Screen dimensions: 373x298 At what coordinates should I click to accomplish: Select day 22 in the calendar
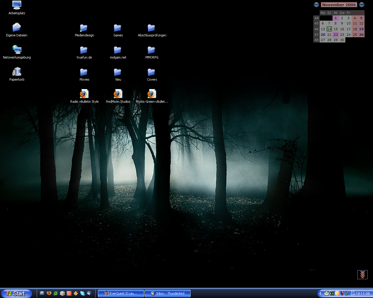[336, 35]
